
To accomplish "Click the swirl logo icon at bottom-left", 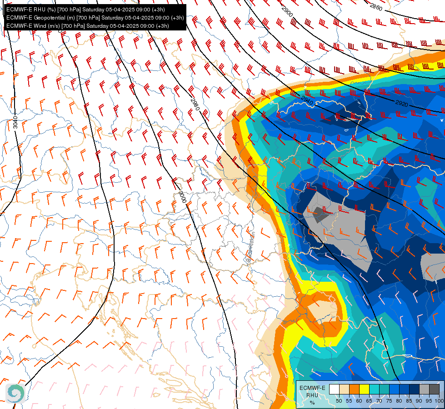I will pos(15,394).
